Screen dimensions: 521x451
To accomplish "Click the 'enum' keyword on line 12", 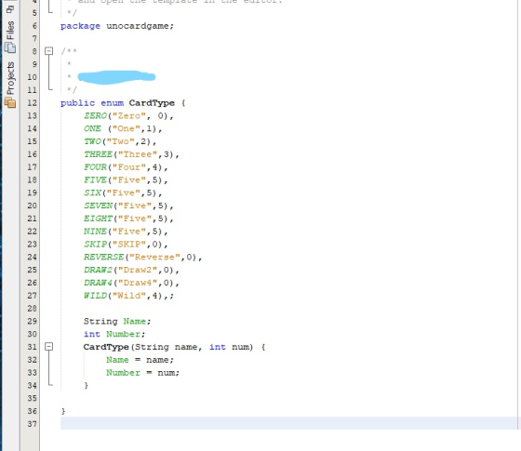I will 113,103.
